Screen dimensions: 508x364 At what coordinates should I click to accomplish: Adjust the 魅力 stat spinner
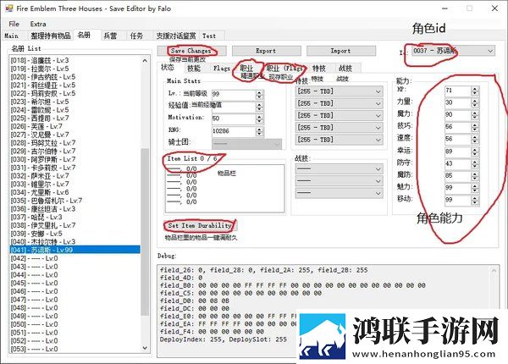click(475, 188)
